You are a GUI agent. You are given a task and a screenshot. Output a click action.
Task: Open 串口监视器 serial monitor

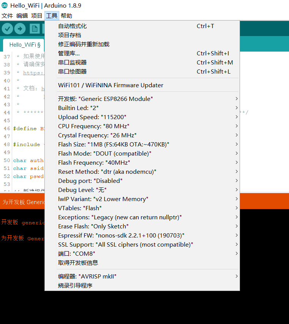[x=142, y=62]
